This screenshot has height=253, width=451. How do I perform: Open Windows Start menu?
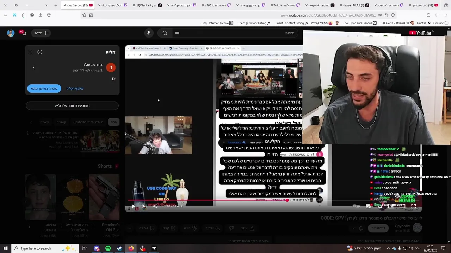[x=5, y=248]
